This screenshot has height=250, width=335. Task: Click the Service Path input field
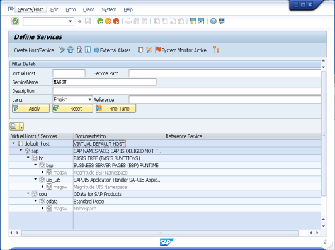point(224,73)
